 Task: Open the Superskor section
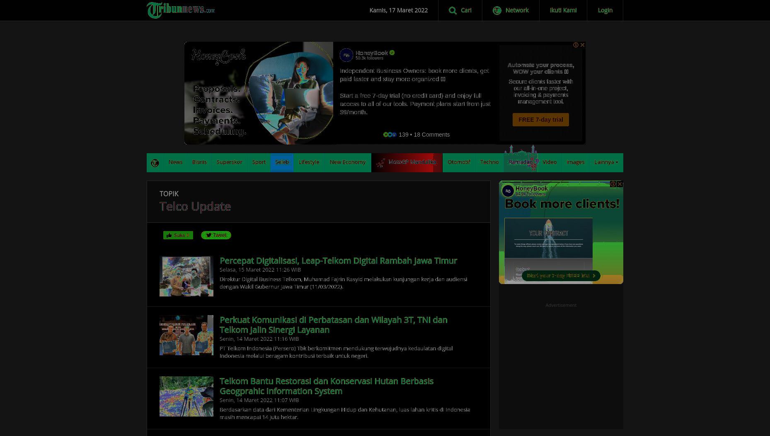[x=229, y=162]
